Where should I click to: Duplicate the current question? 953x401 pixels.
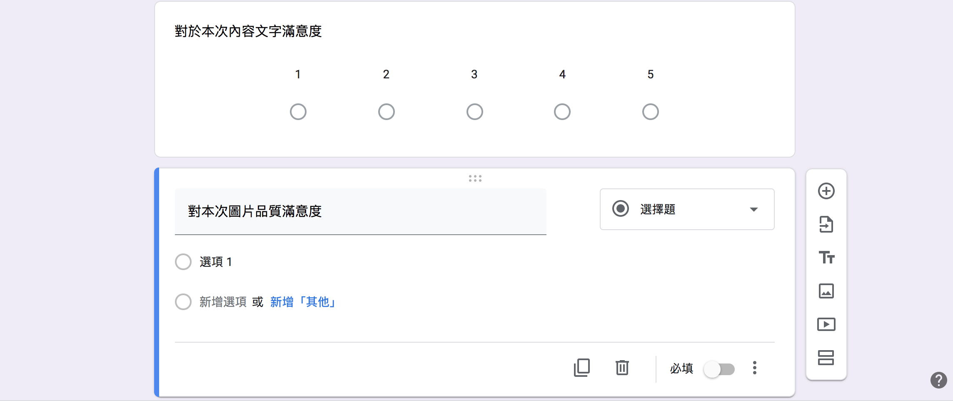(x=582, y=368)
